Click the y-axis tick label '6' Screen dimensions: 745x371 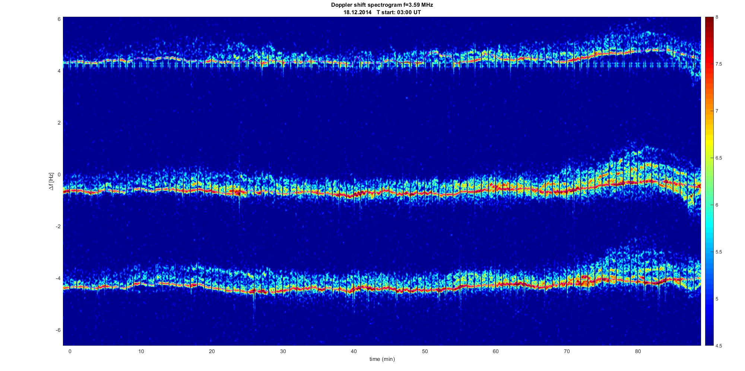59,19
